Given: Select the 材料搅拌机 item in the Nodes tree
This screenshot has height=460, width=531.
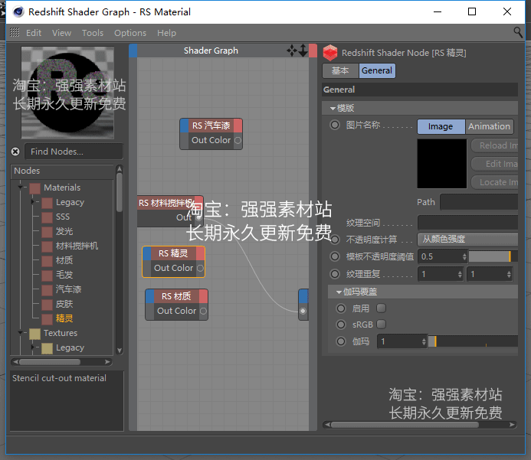Looking at the screenshot, I should pos(77,246).
